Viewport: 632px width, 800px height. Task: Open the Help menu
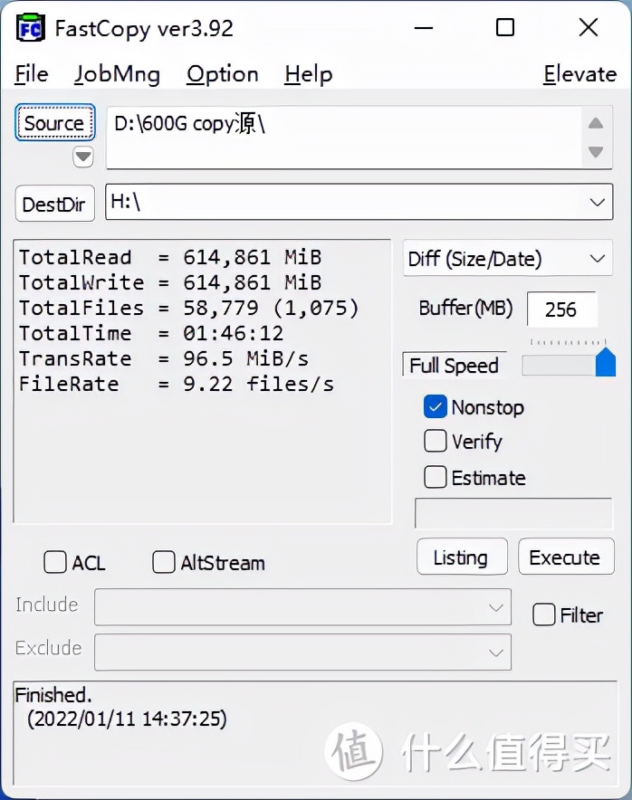coord(309,75)
